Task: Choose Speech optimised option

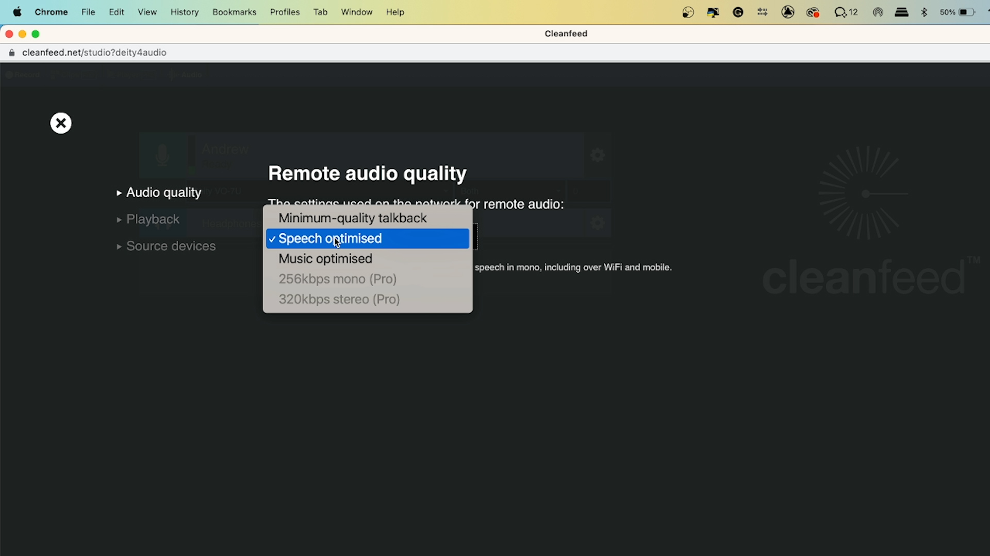Action: tap(330, 239)
